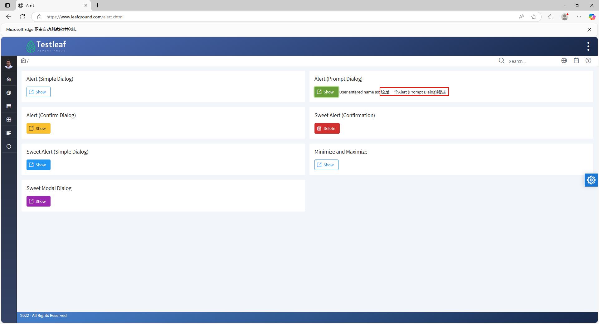Open the favorites list icon
The image size is (599, 324).
[550, 17]
